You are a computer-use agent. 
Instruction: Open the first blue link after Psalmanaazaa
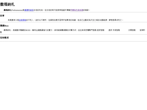pos(29,10)
